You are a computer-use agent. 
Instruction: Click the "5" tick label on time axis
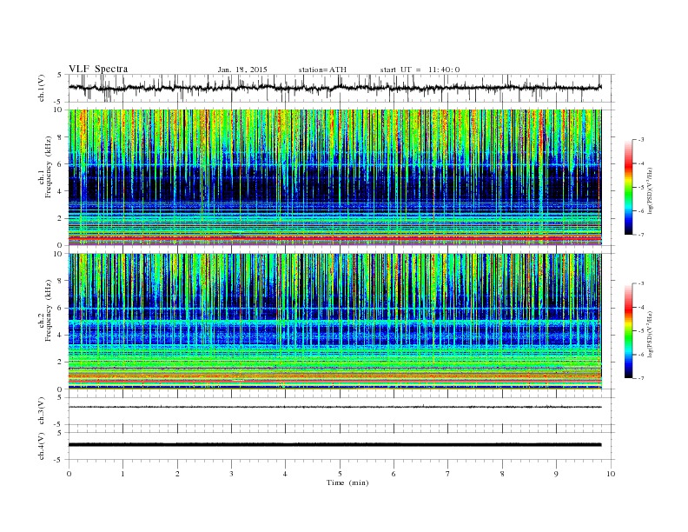[x=340, y=474]
